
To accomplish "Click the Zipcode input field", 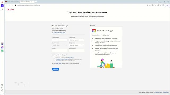I will point(59,50).
